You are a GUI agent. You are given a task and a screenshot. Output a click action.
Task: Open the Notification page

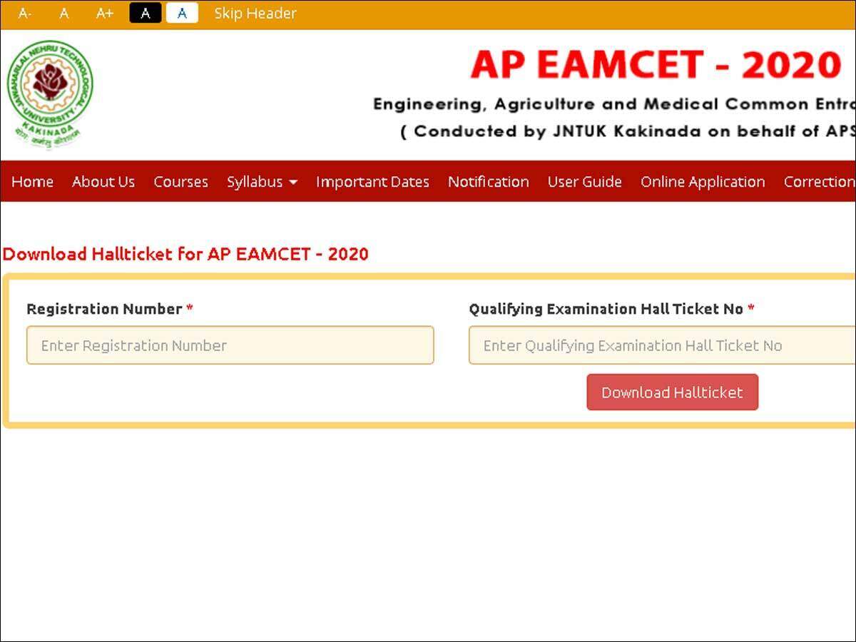488,182
